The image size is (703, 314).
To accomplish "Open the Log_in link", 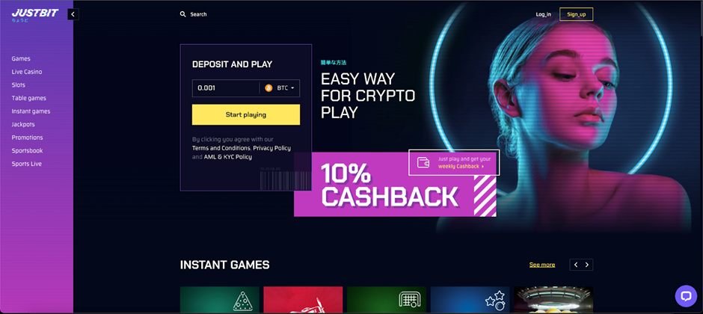I will pyautogui.click(x=544, y=14).
